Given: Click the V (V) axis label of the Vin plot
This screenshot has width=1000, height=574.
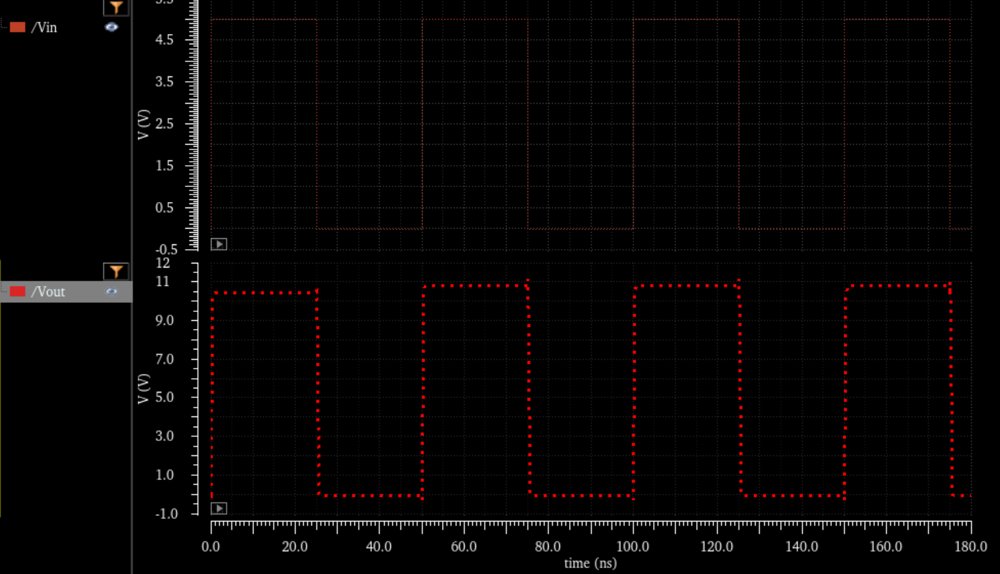Looking at the screenshot, I should coord(143,124).
